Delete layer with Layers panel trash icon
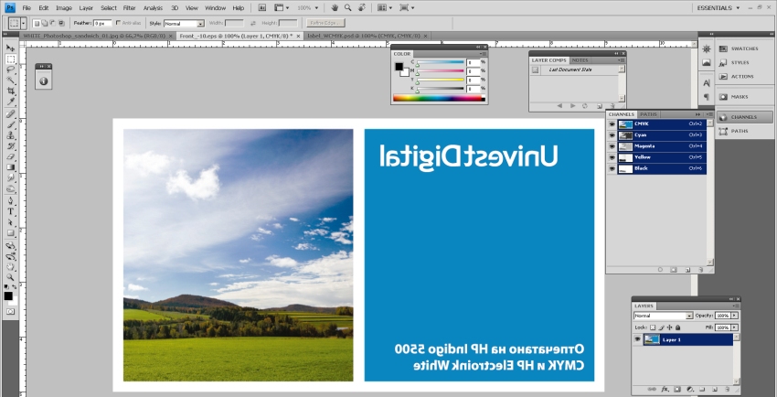This screenshot has width=777, height=397. pos(727,390)
